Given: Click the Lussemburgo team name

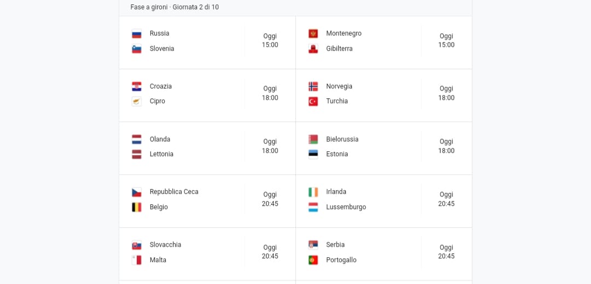Looking at the screenshot, I should [x=346, y=207].
